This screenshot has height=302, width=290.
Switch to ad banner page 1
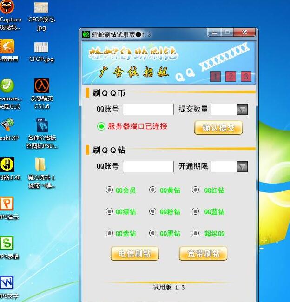[x=215, y=77]
